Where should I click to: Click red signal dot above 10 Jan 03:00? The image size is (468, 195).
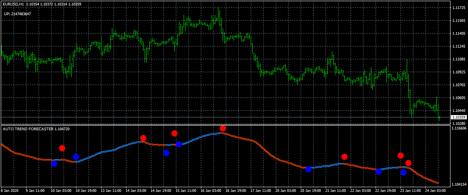click(x=62, y=148)
